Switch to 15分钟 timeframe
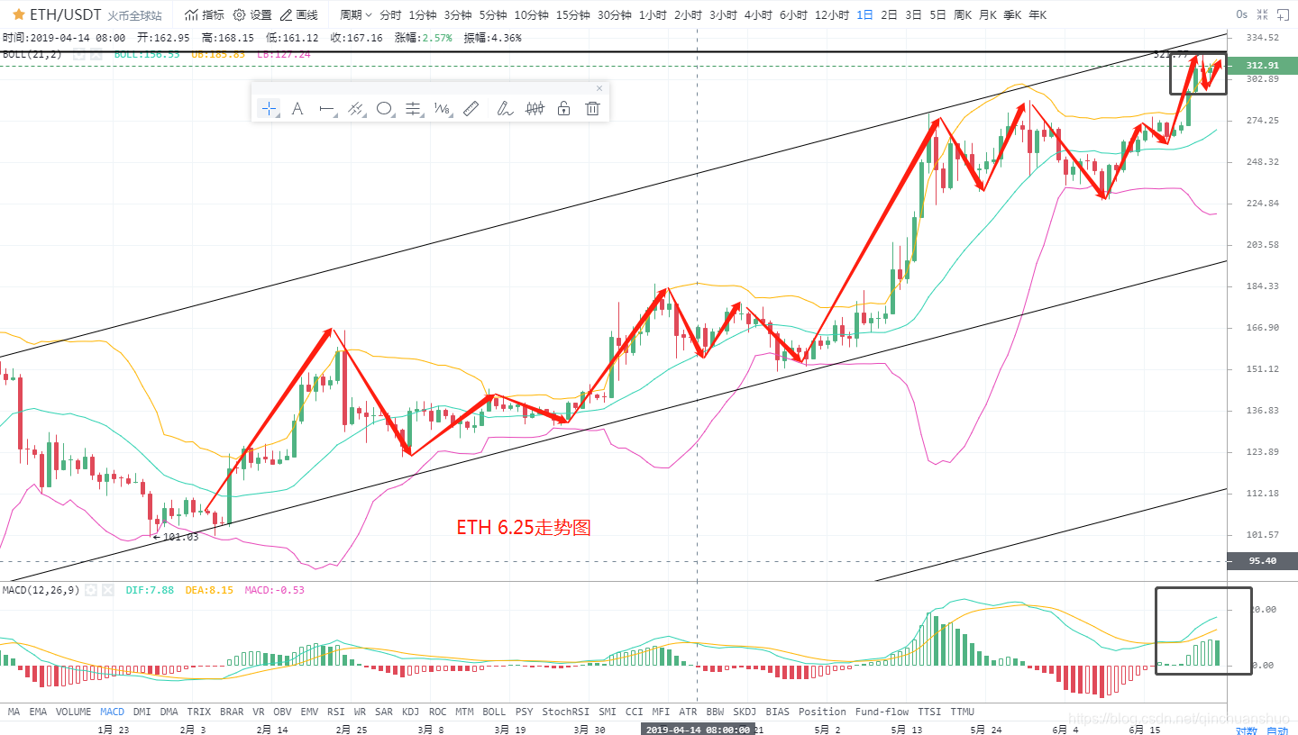 573,14
